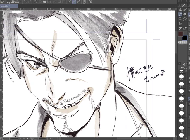Toggle snap to special ruler (highlighted)
The width and height of the screenshot is (190, 140).
point(74,2)
